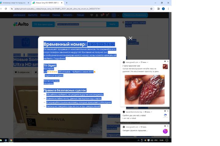The image size is (220, 146).
Task: Open 'Вакансии' in the Avito header
Action: tap(45, 15)
